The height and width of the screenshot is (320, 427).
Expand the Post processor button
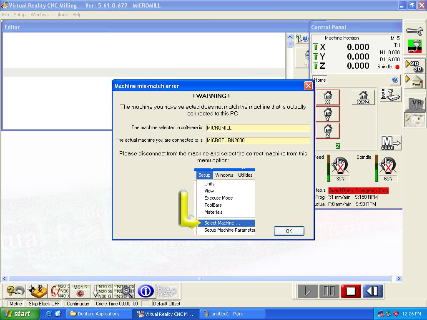pyautogui.click(x=414, y=82)
